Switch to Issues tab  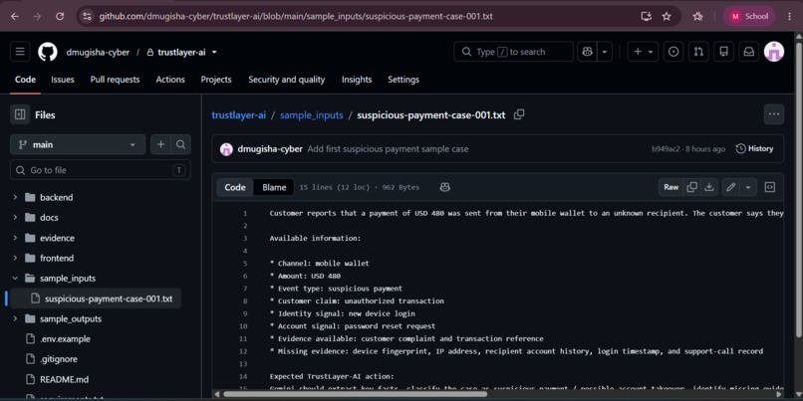pos(63,80)
